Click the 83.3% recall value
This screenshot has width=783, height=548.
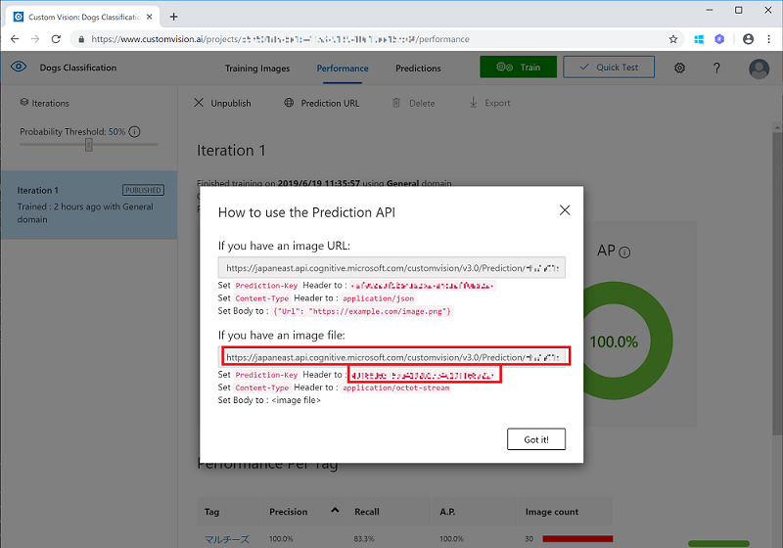point(364,539)
